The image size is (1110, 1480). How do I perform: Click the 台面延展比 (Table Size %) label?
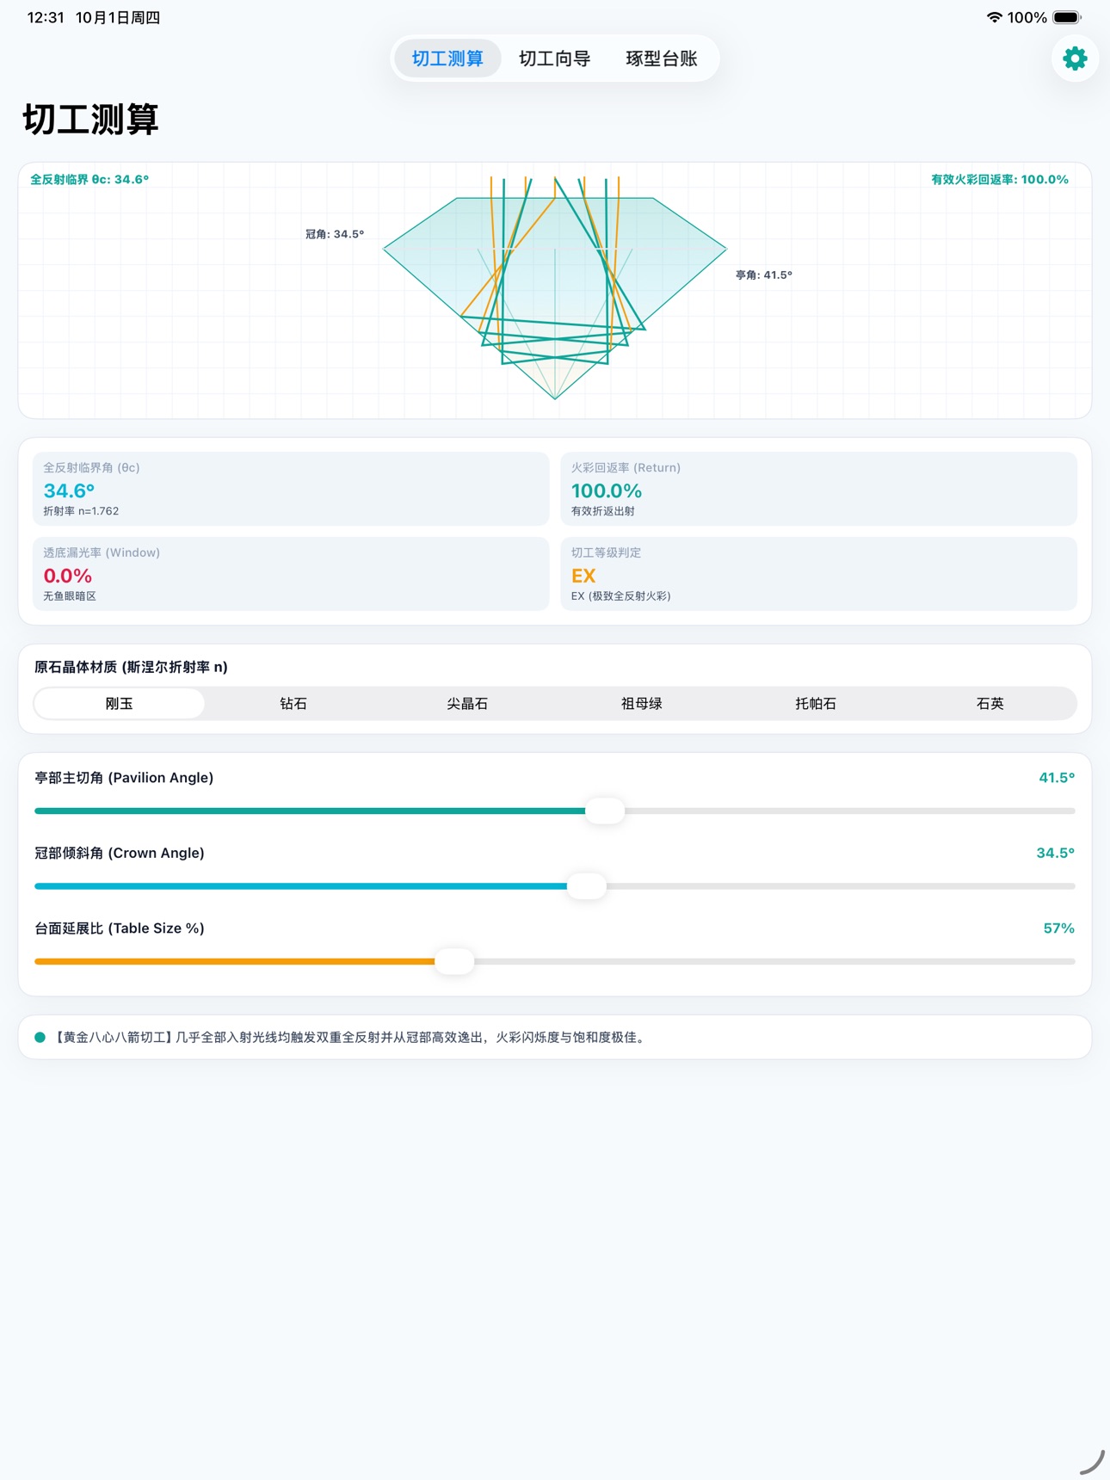coord(120,928)
